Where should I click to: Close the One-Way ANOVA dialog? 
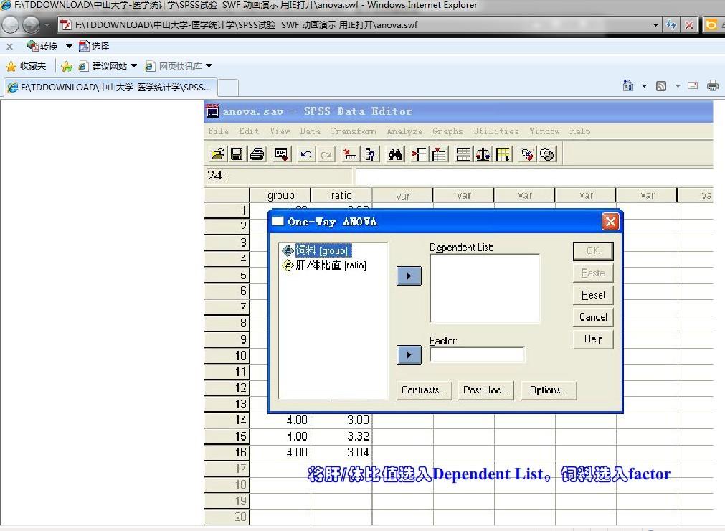tap(610, 222)
